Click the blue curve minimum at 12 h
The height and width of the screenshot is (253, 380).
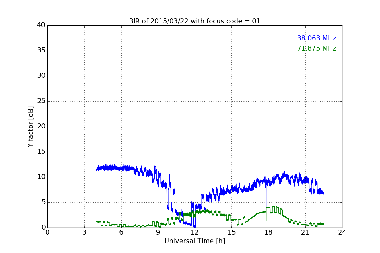194,226
